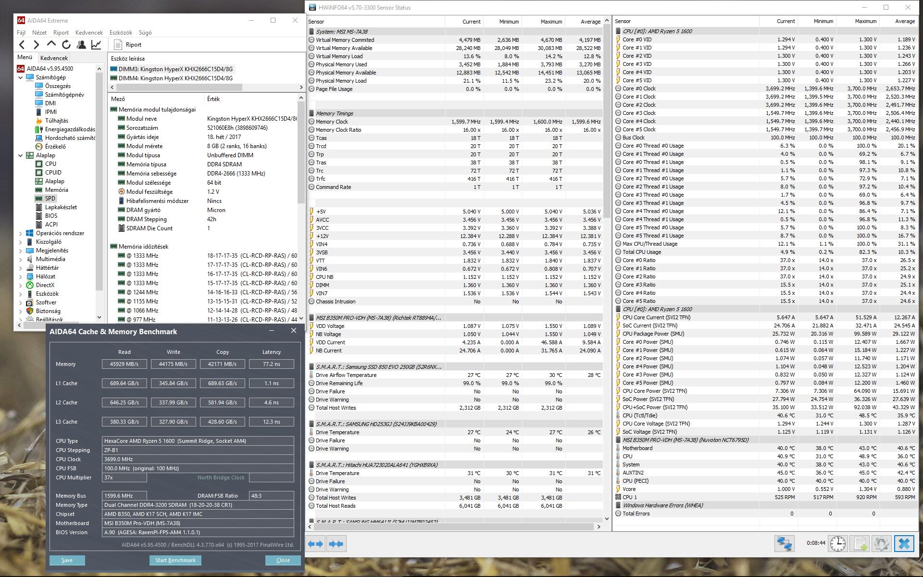Image resolution: width=923 pixels, height=577 pixels.
Task: Click the Maximum column header, left HWiNFO panel
Action: coord(543,22)
